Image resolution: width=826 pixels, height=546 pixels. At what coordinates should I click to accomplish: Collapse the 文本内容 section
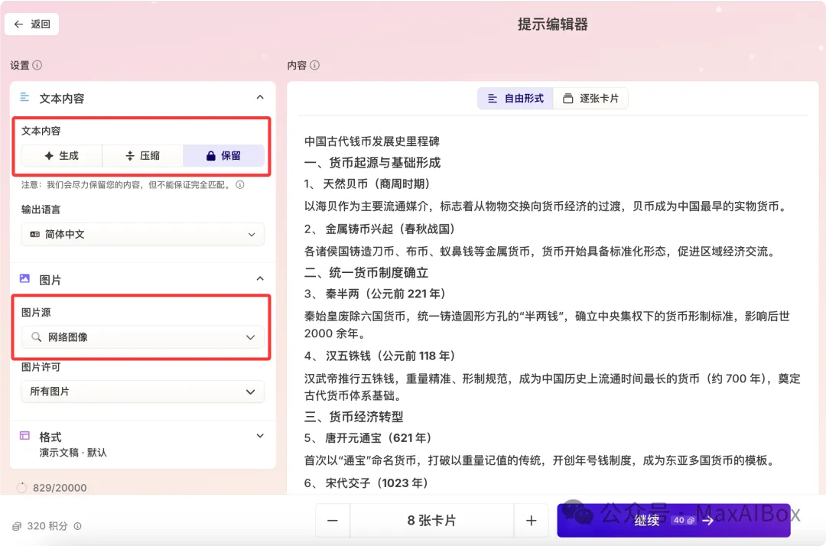click(260, 97)
